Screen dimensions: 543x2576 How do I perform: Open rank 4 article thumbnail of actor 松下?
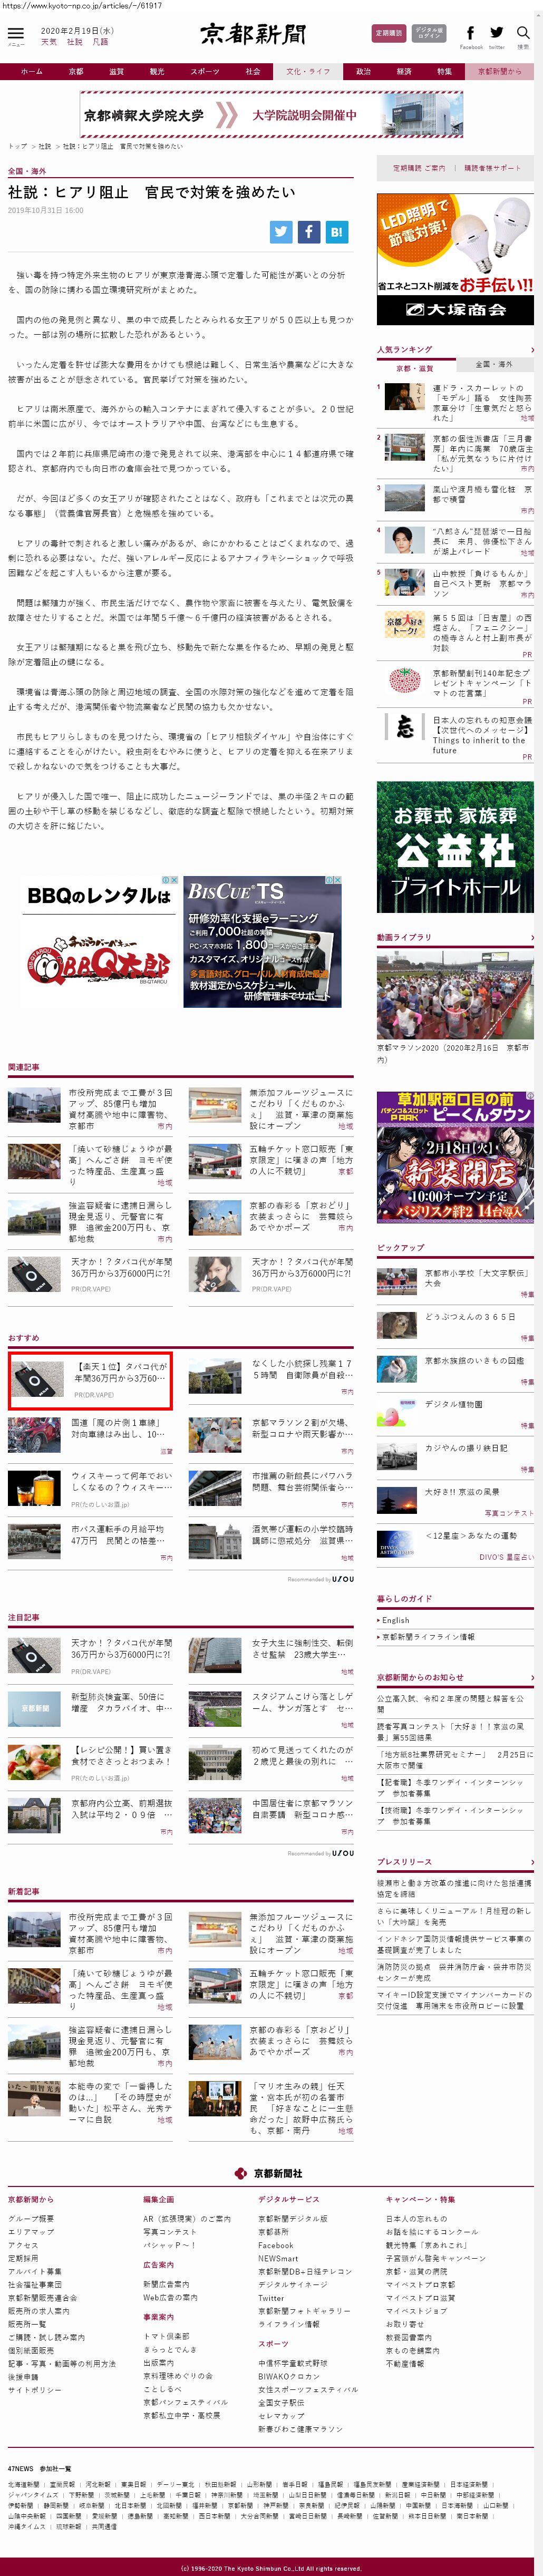tap(404, 540)
